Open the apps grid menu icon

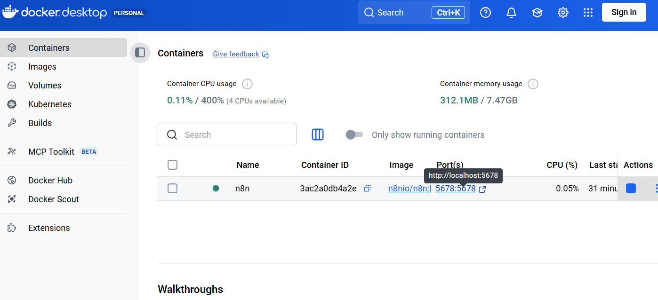[588, 13]
